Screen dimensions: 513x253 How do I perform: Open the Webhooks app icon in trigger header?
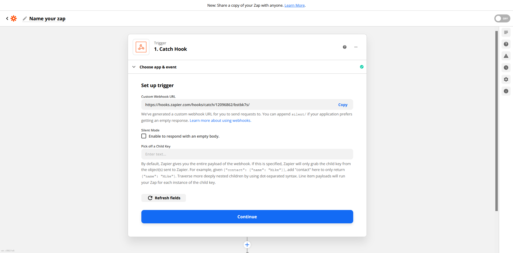pos(141,47)
